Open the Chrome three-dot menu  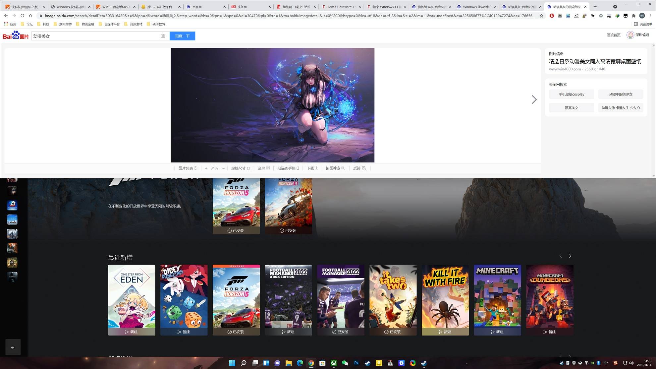click(x=650, y=16)
